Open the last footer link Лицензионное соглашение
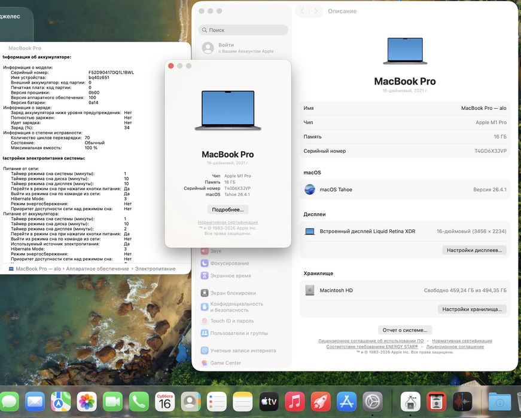This screenshot has height=418, width=521. point(455,346)
